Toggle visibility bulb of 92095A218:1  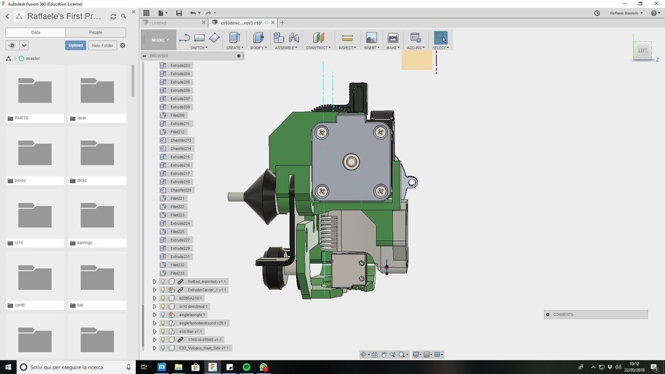click(163, 298)
